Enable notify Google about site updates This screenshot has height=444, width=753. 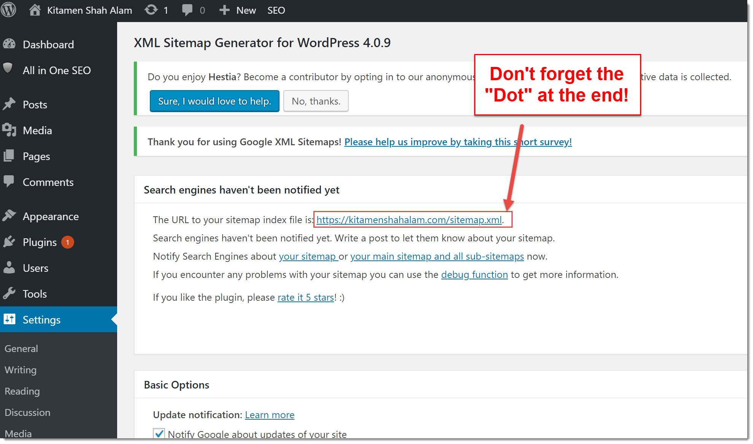159,435
